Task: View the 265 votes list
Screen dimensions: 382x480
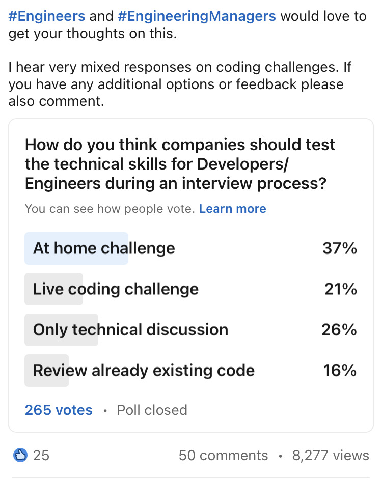Action: coord(59,410)
